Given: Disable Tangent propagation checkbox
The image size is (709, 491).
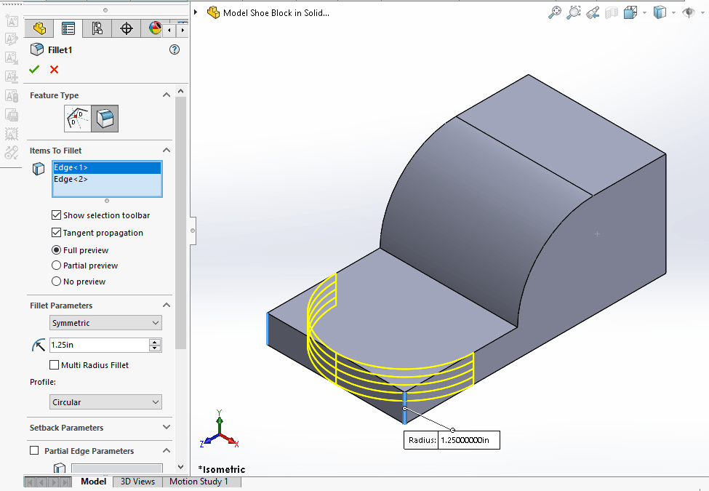Looking at the screenshot, I should coord(57,233).
